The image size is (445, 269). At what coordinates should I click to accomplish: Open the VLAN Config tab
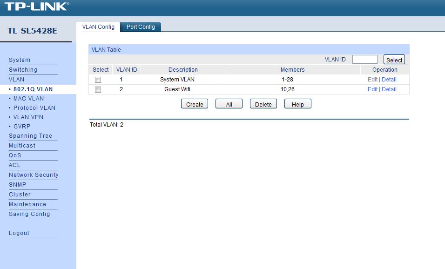pyautogui.click(x=98, y=27)
